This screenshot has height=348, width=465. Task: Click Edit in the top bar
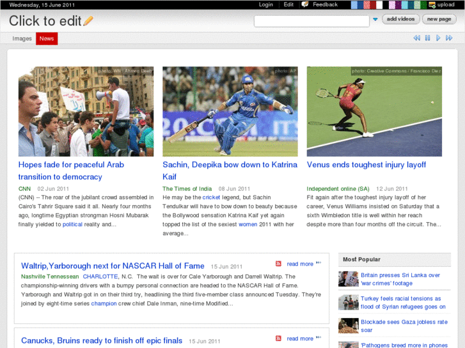(288, 4)
